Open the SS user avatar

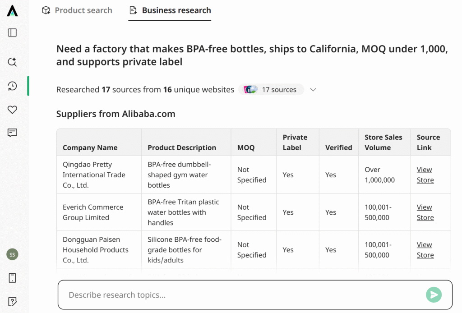point(12,254)
